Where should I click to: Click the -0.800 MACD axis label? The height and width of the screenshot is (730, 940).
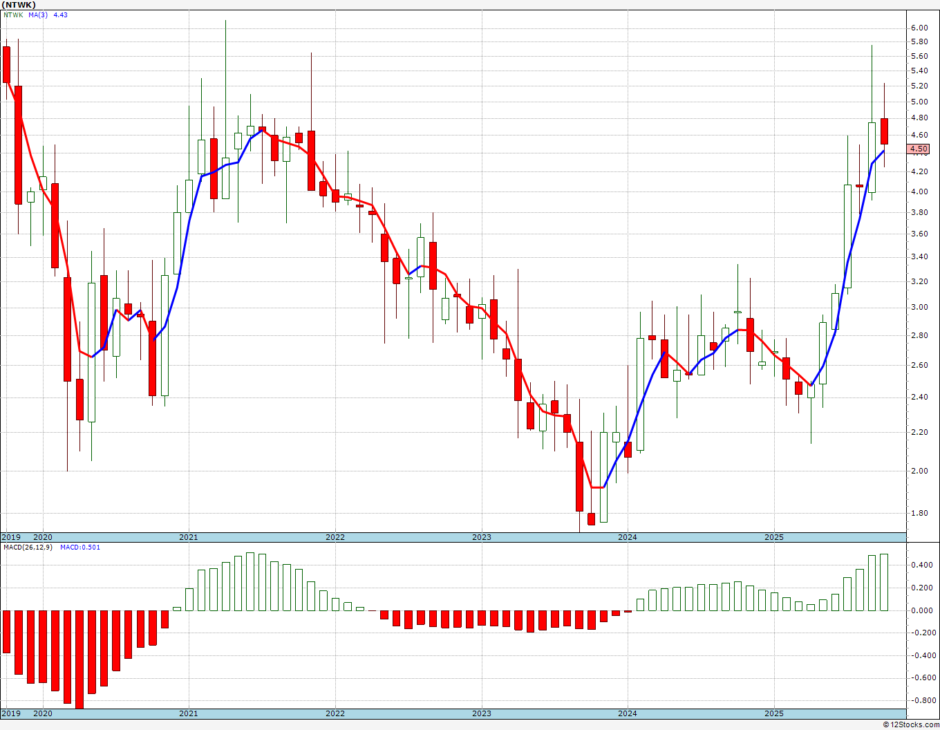[x=920, y=700]
